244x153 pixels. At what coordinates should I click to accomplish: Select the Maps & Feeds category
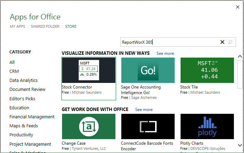click(24, 126)
